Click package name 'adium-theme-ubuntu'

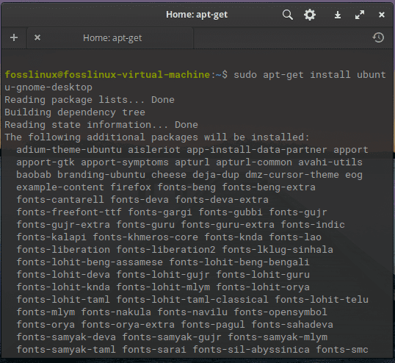(69, 150)
